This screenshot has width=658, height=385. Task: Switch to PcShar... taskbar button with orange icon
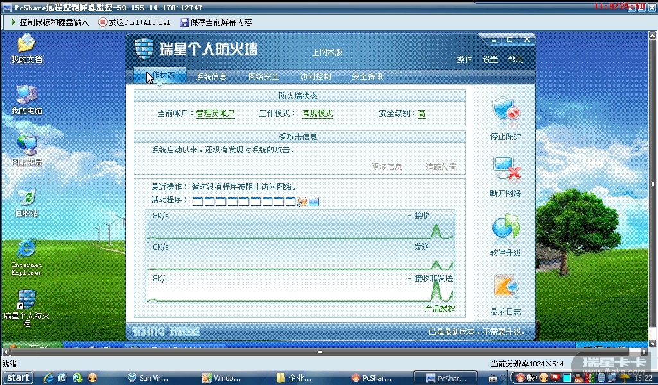click(x=372, y=378)
